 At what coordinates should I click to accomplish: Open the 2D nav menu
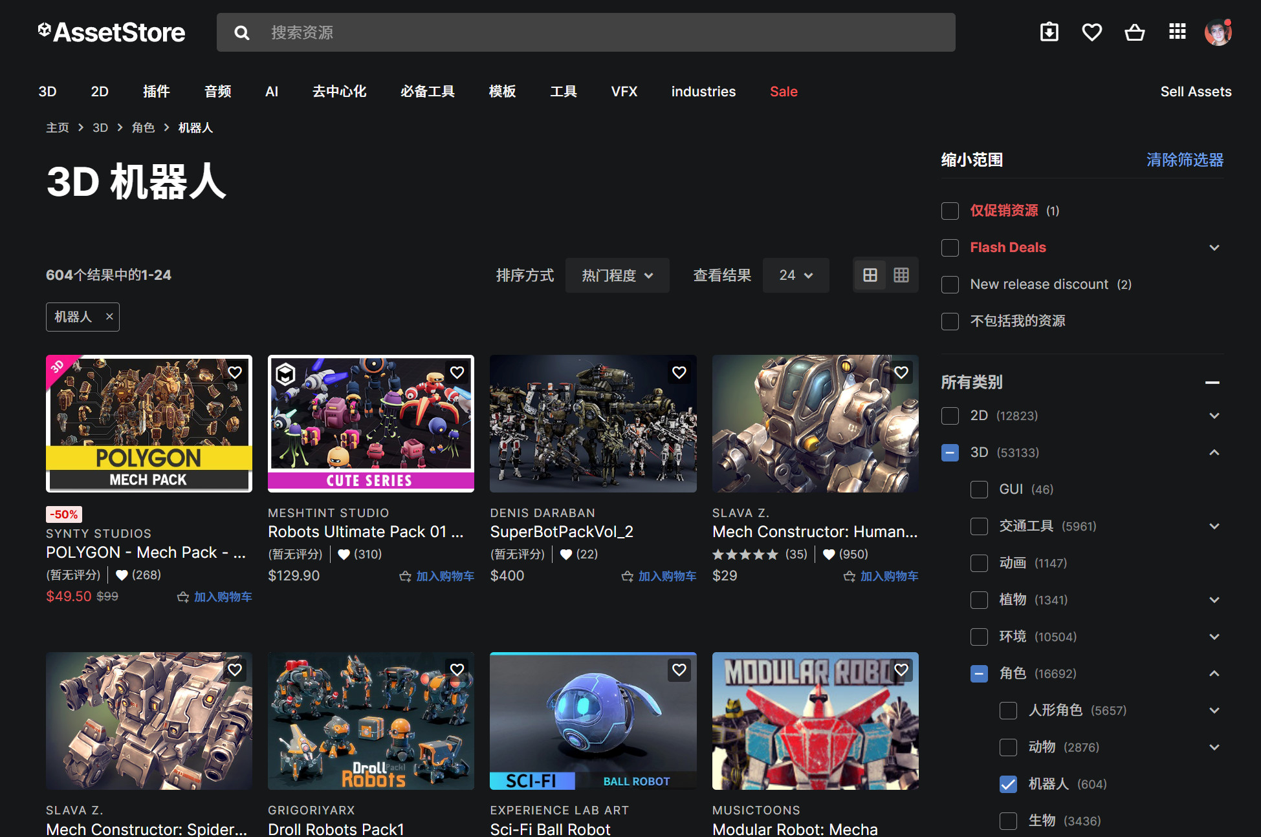coord(100,92)
